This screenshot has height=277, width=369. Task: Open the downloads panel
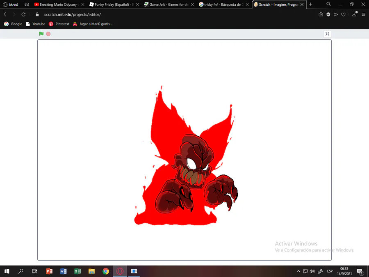[354, 14]
